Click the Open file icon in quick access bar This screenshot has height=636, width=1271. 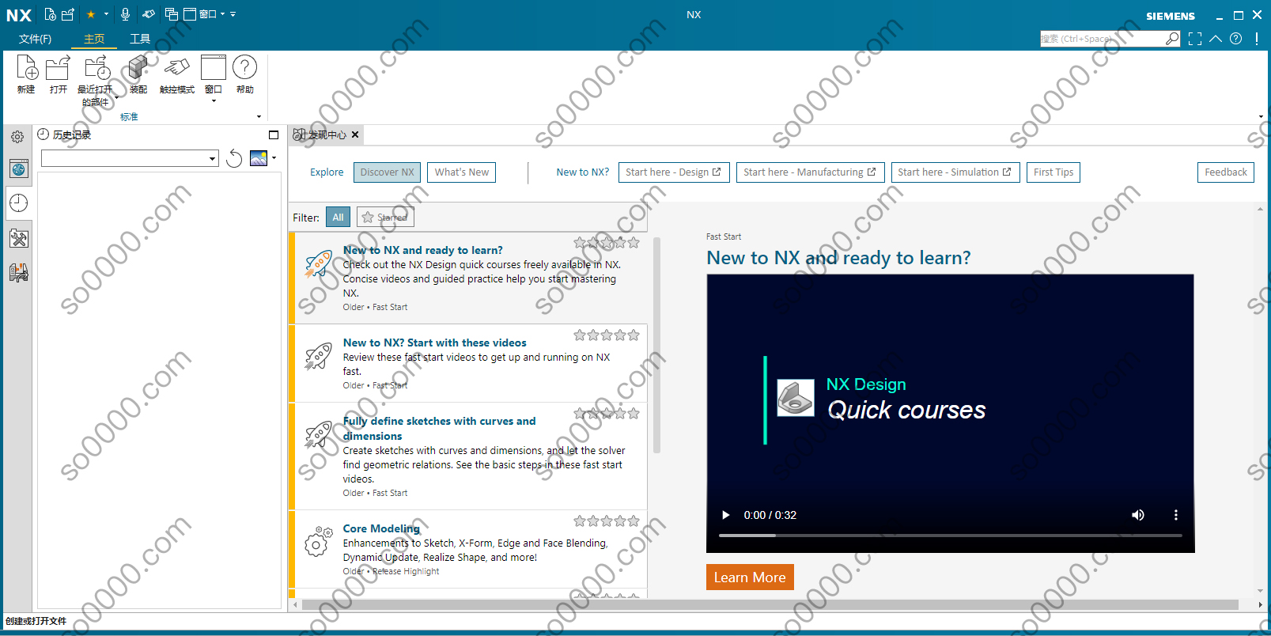(68, 14)
